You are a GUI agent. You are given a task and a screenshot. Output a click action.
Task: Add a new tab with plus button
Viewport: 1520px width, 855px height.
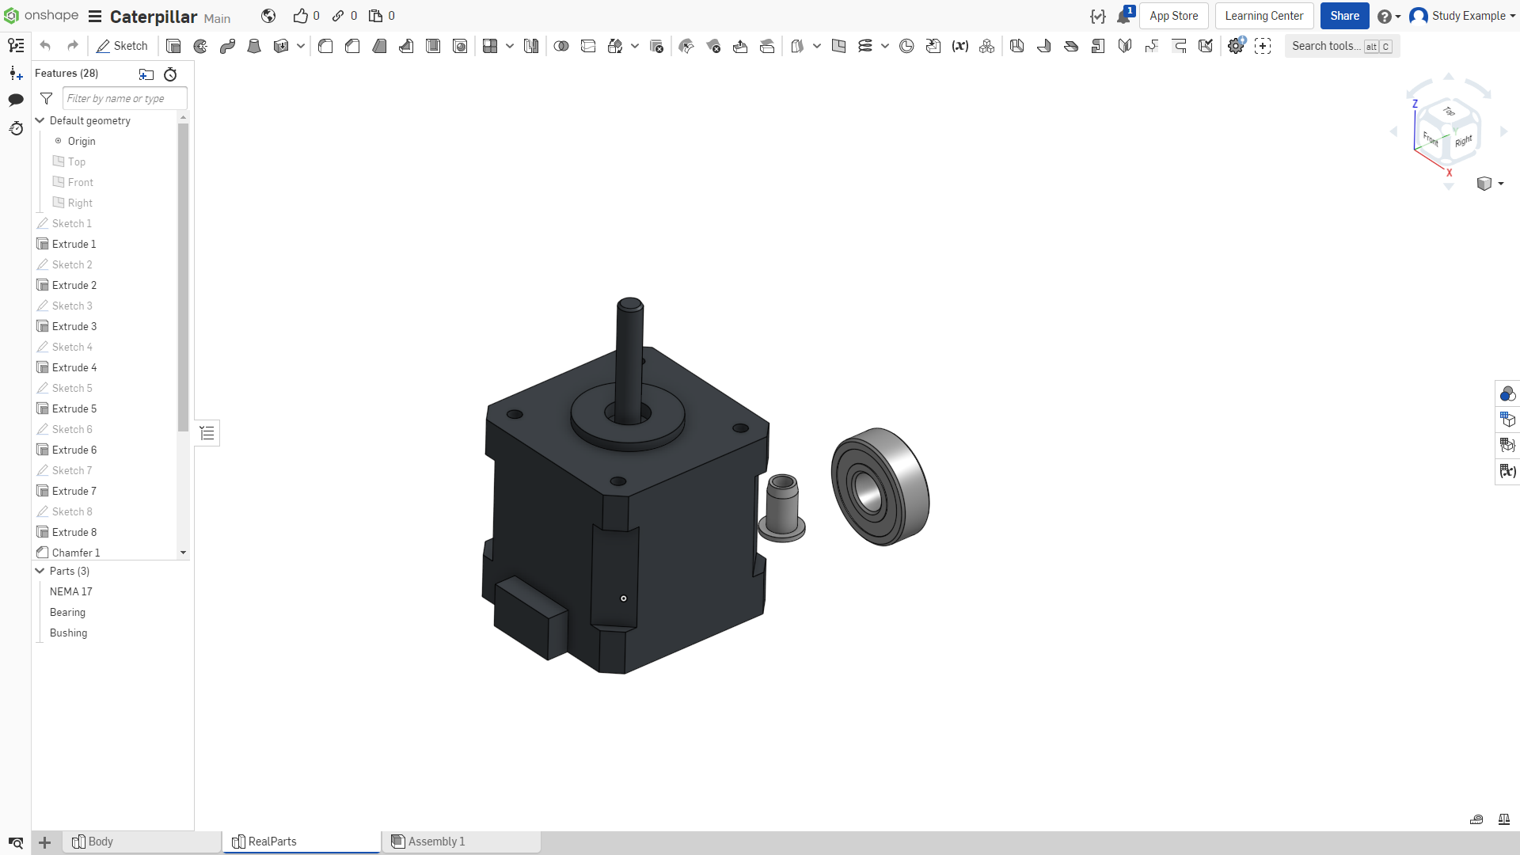click(x=45, y=842)
